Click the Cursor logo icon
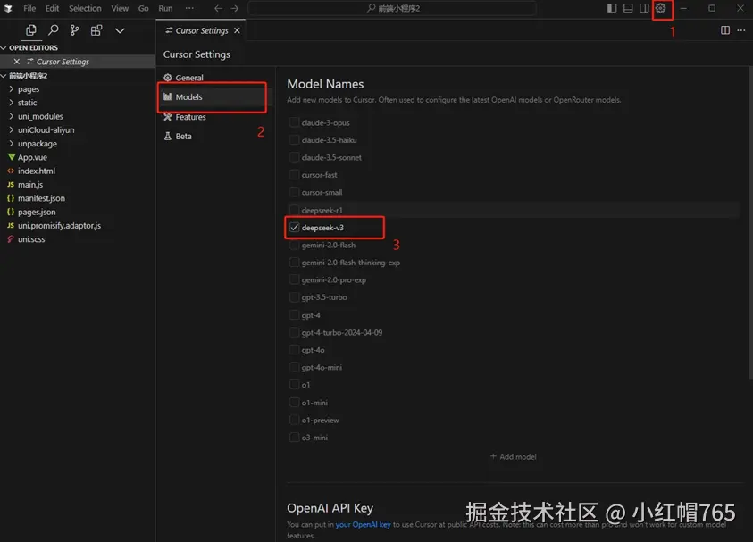 8,8
